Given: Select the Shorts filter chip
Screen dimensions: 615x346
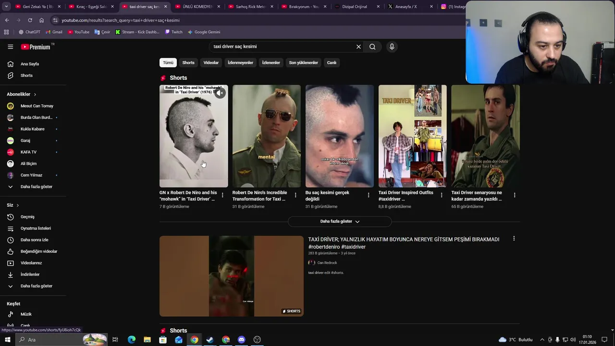Looking at the screenshot, I should pyautogui.click(x=188, y=62).
